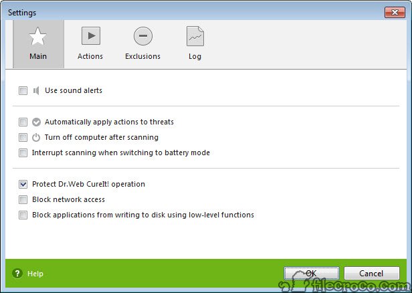Open the Actions tab play icon
The height and width of the screenshot is (293, 412).
[x=91, y=35]
